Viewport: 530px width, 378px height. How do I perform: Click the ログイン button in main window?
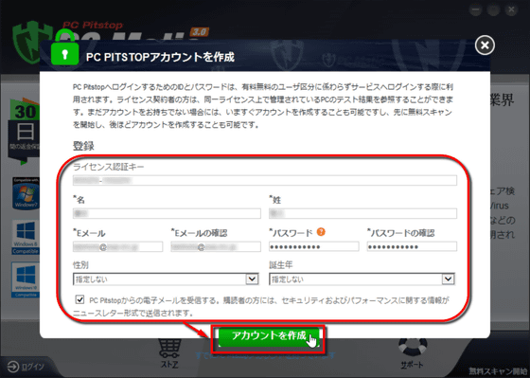coord(26,368)
